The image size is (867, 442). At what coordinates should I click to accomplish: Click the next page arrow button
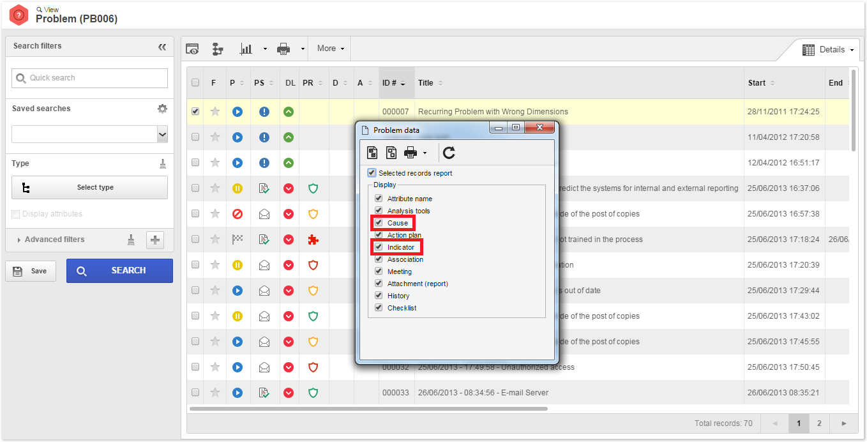click(844, 423)
